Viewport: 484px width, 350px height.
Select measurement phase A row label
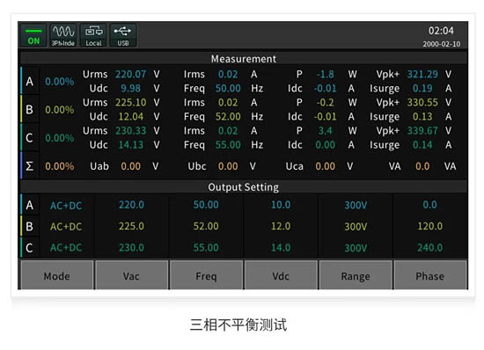[x=29, y=82]
